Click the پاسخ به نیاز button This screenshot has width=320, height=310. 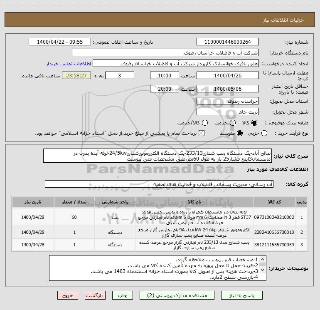coord(241,295)
